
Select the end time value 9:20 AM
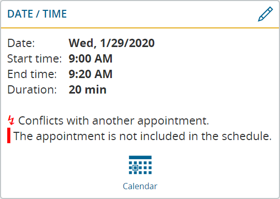click(x=91, y=74)
